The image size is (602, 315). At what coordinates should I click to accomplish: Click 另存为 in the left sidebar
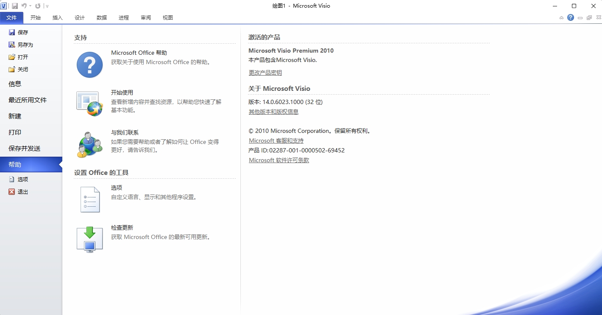point(25,45)
